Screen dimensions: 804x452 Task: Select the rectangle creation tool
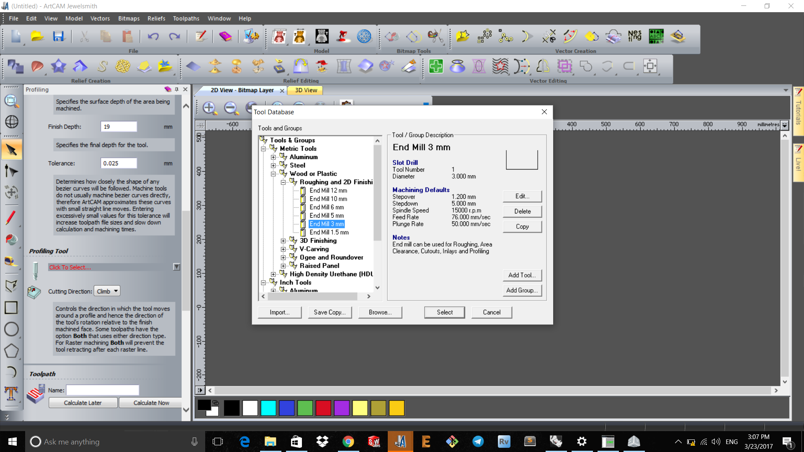(11, 307)
